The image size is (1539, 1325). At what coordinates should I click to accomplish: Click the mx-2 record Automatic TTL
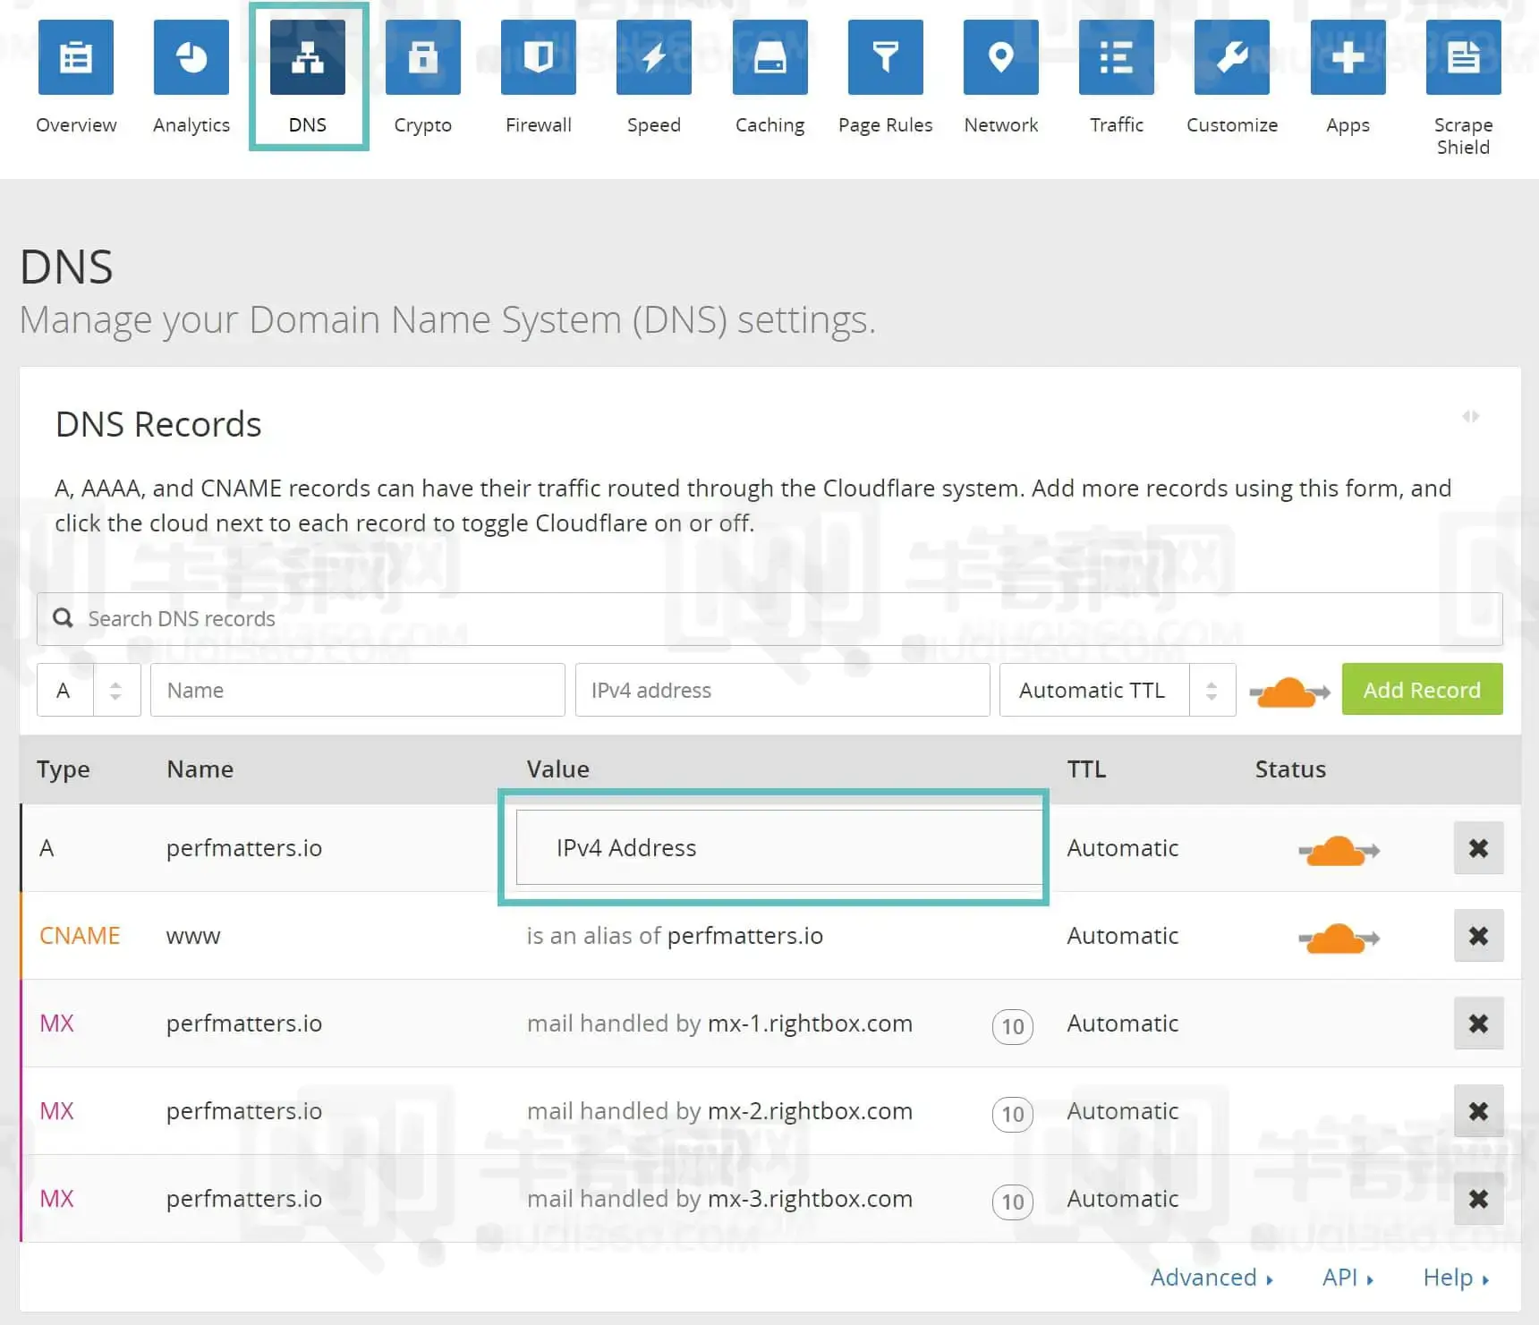[x=1123, y=1111]
